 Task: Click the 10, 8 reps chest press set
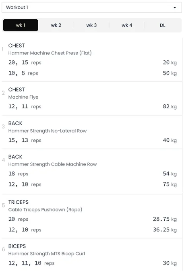(x=23, y=73)
